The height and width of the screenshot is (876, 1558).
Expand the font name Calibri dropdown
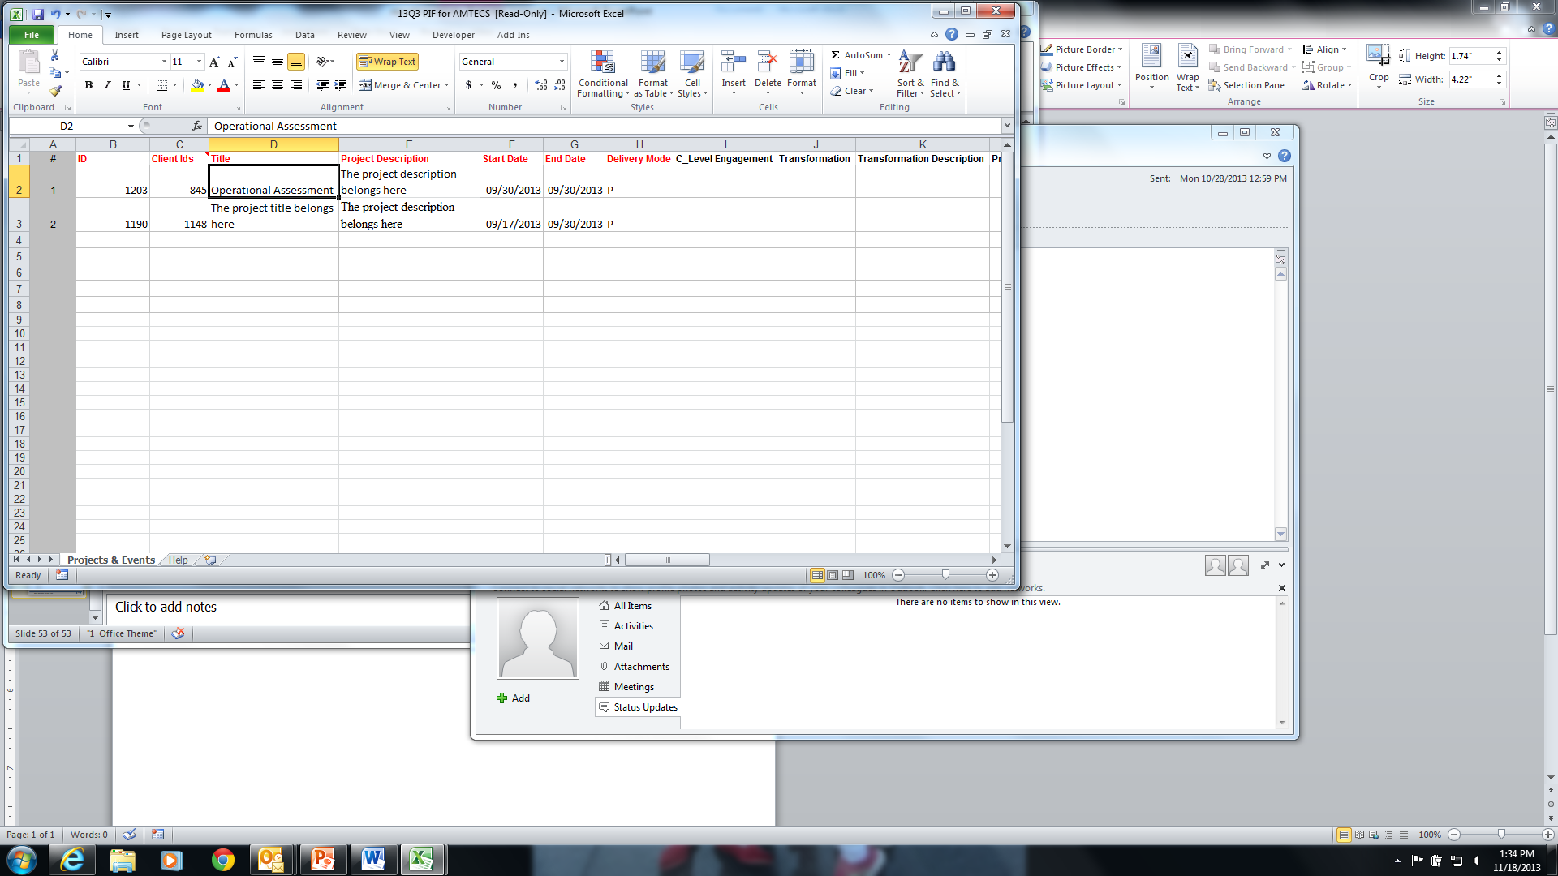coord(164,62)
